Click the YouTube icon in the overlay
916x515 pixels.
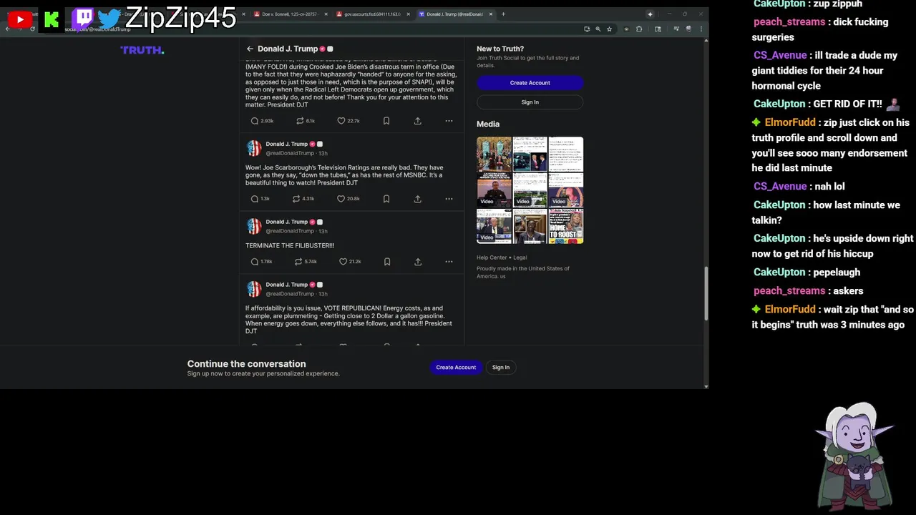coord(20,20)
